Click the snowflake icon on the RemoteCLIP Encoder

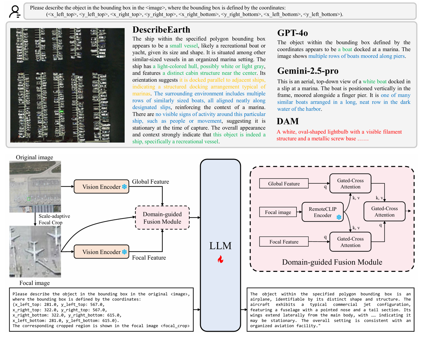(x=339, y=217)
